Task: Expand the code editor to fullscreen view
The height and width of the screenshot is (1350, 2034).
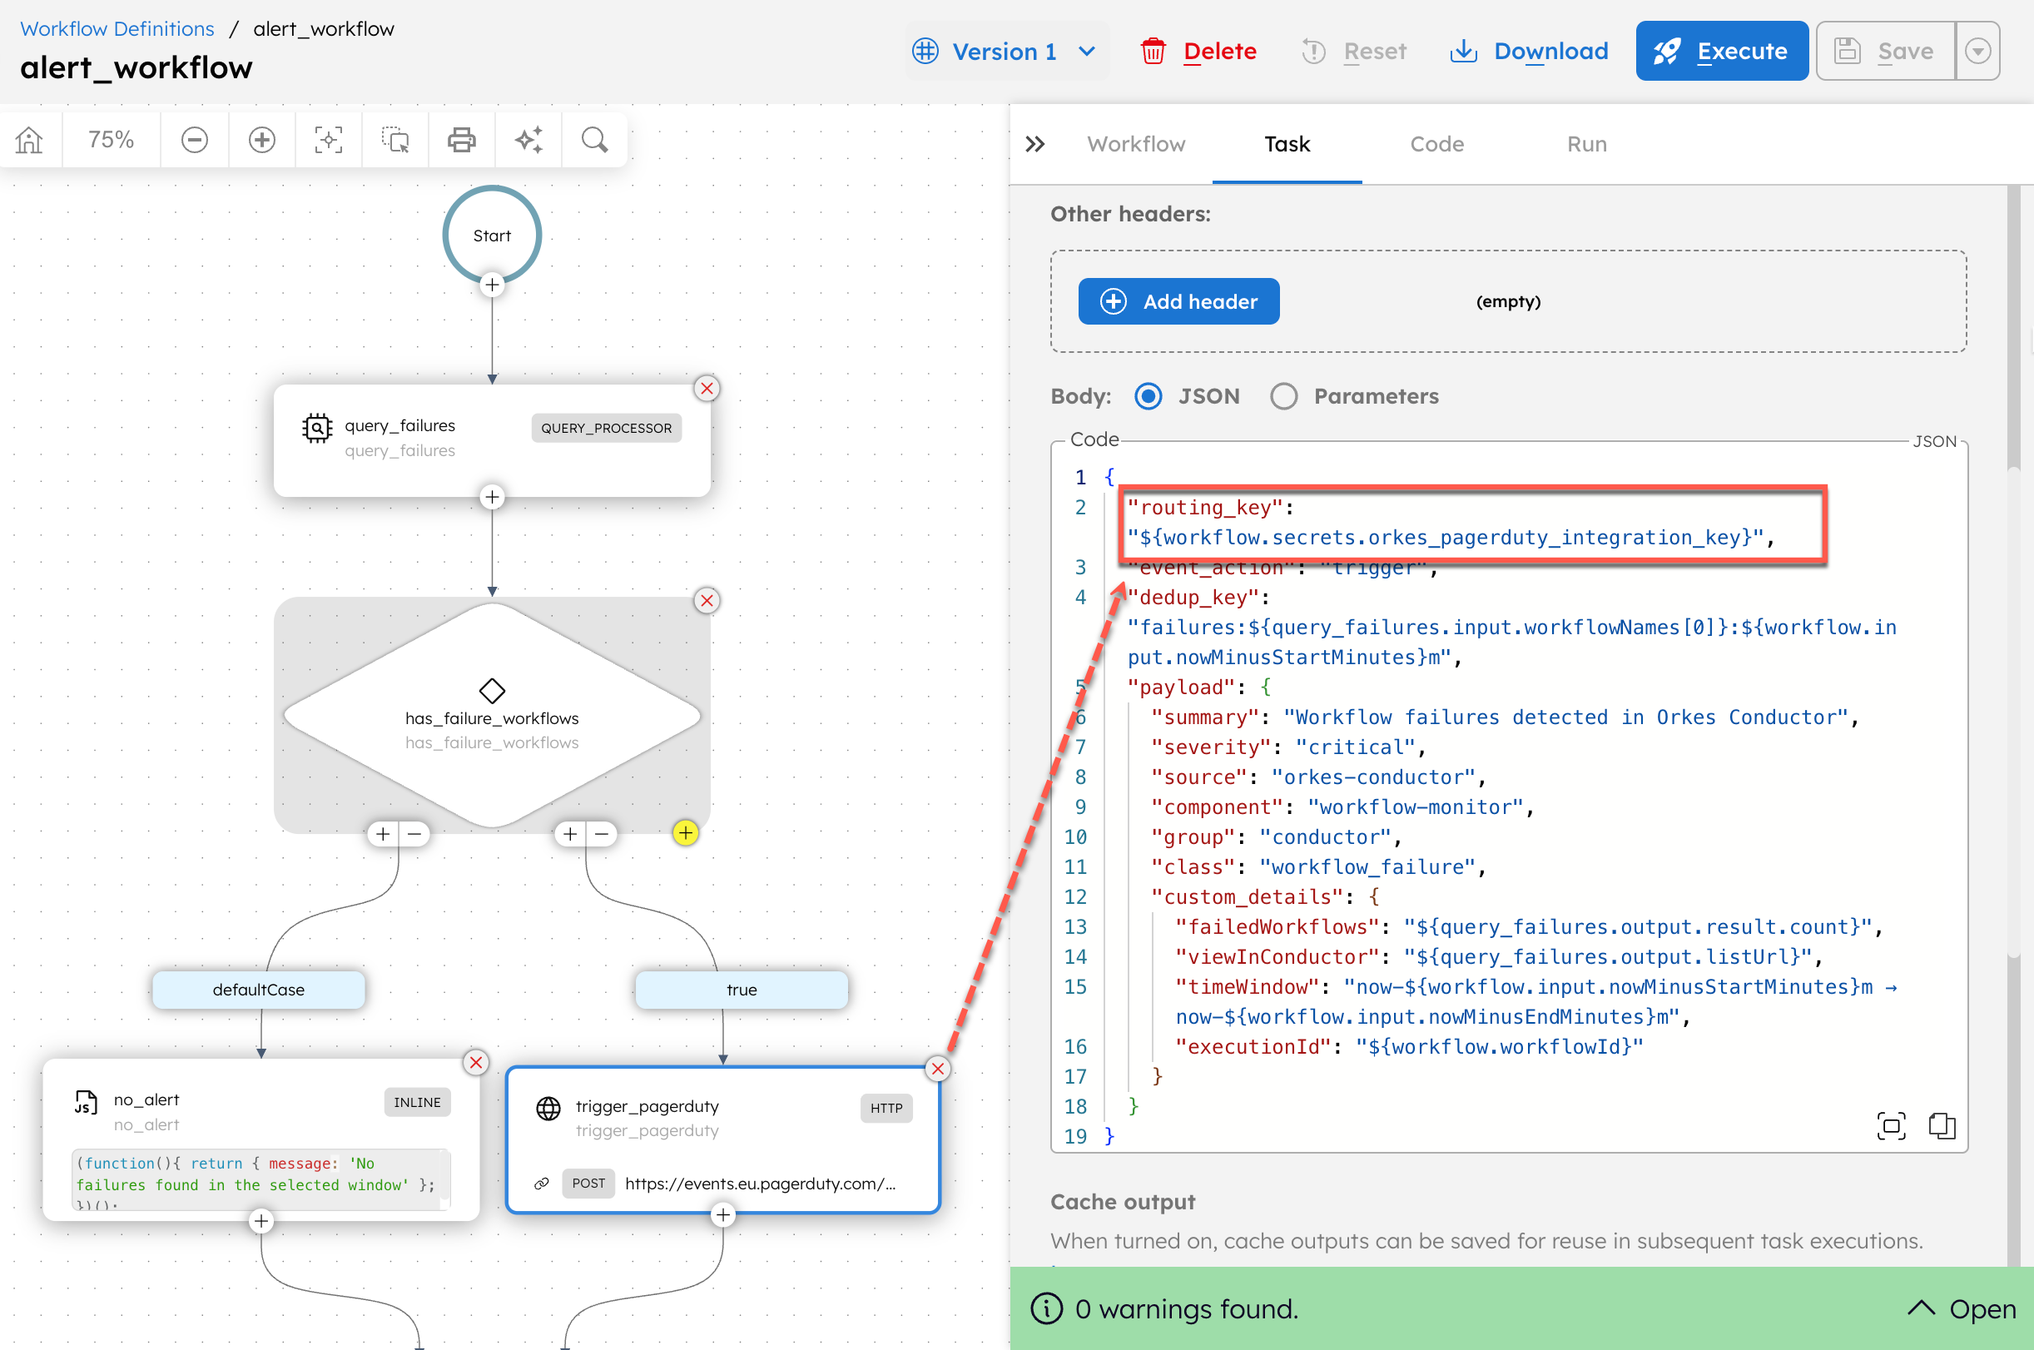Action: [1891, 1126]
